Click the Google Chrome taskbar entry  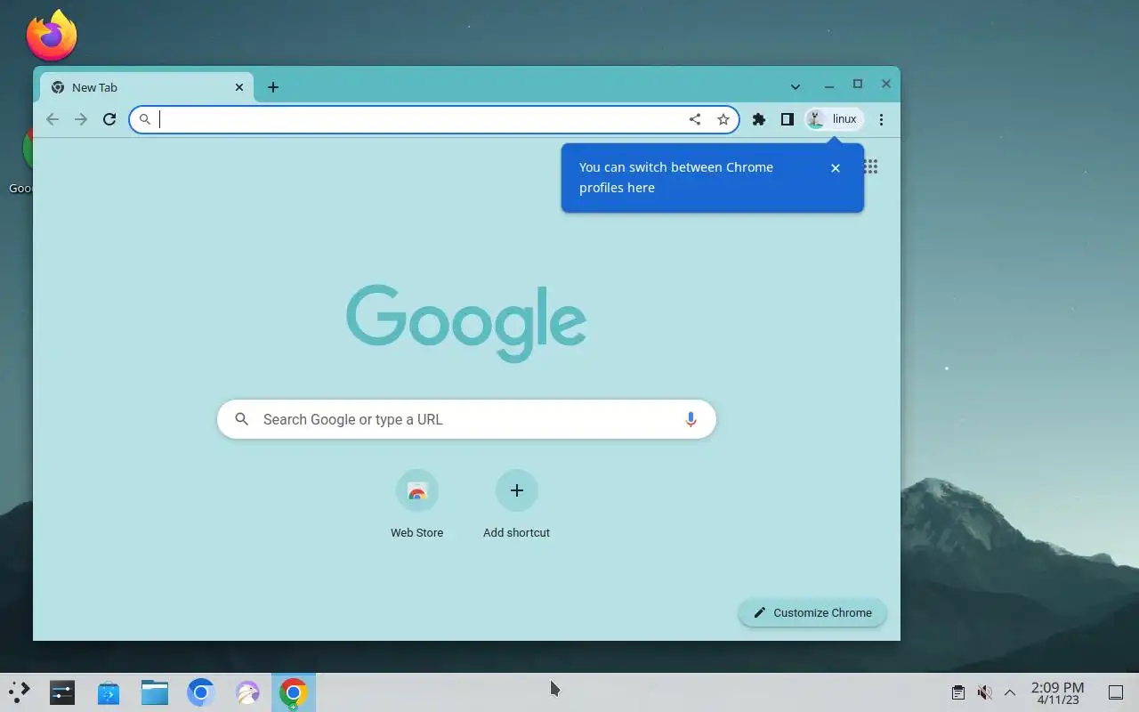[x=294, y=692]
